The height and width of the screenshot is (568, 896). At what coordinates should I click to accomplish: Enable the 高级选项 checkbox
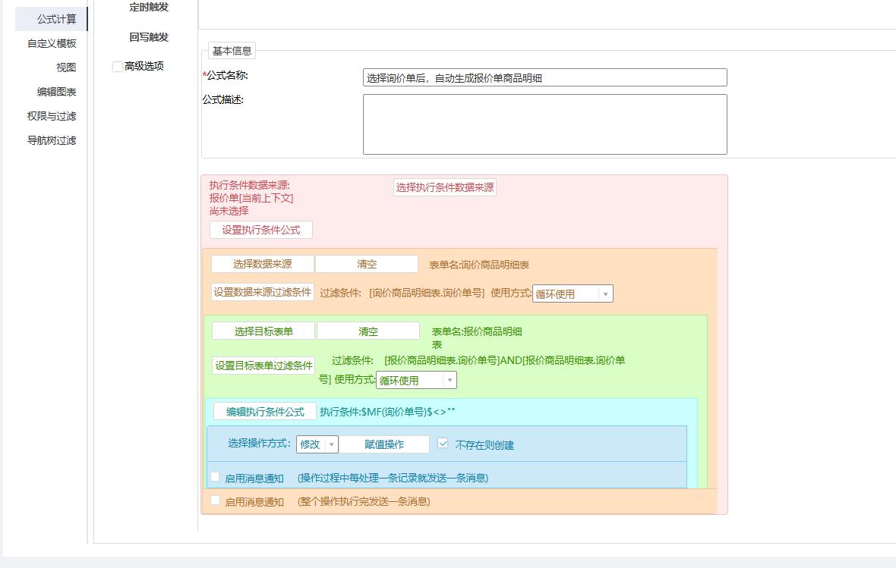tap(118, 67)
